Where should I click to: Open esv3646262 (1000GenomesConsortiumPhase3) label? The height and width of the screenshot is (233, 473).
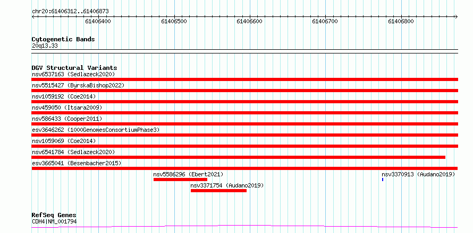[x=96, y=130]
